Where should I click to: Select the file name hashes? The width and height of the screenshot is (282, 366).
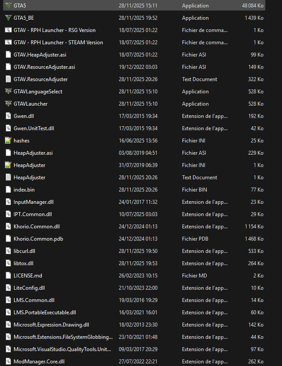click(21, 141)
